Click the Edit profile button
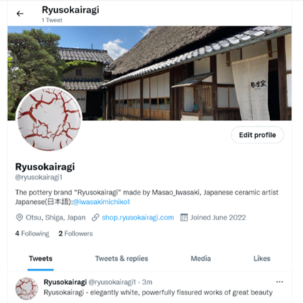Screen dimensions: 303x303 pos(257,135)
